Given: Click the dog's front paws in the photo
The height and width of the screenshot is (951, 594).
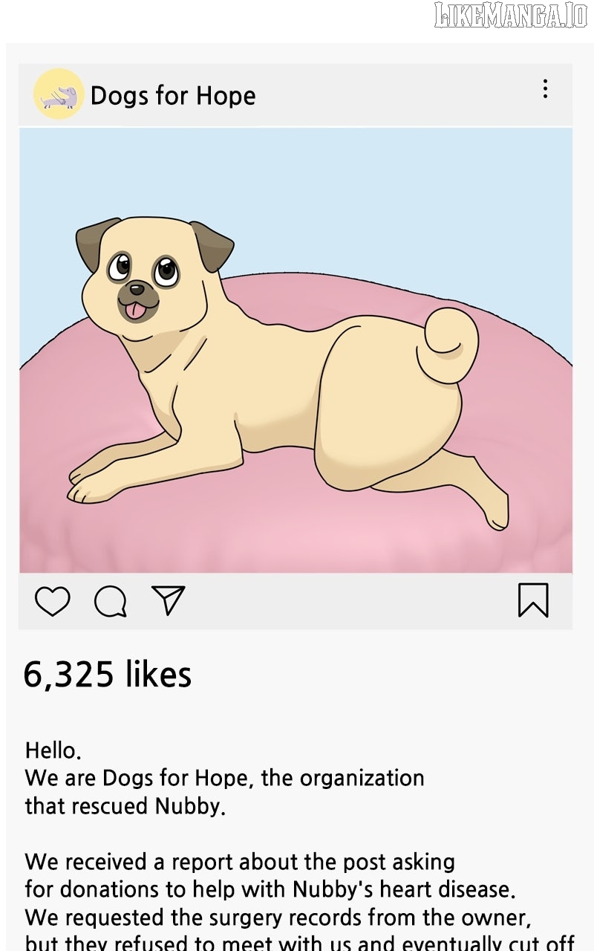Looking at the screenshot, I should coord(89,481).
